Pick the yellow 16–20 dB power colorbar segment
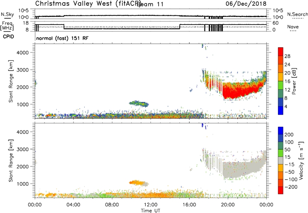308x213 pixels. click(x=281, y=77)
